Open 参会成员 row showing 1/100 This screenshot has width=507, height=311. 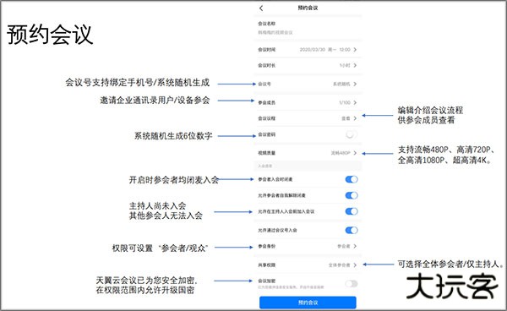[x=308, y=102]
